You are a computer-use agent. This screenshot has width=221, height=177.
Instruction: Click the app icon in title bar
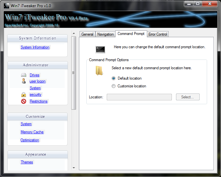pyautogui.click(x=6, y=6)
